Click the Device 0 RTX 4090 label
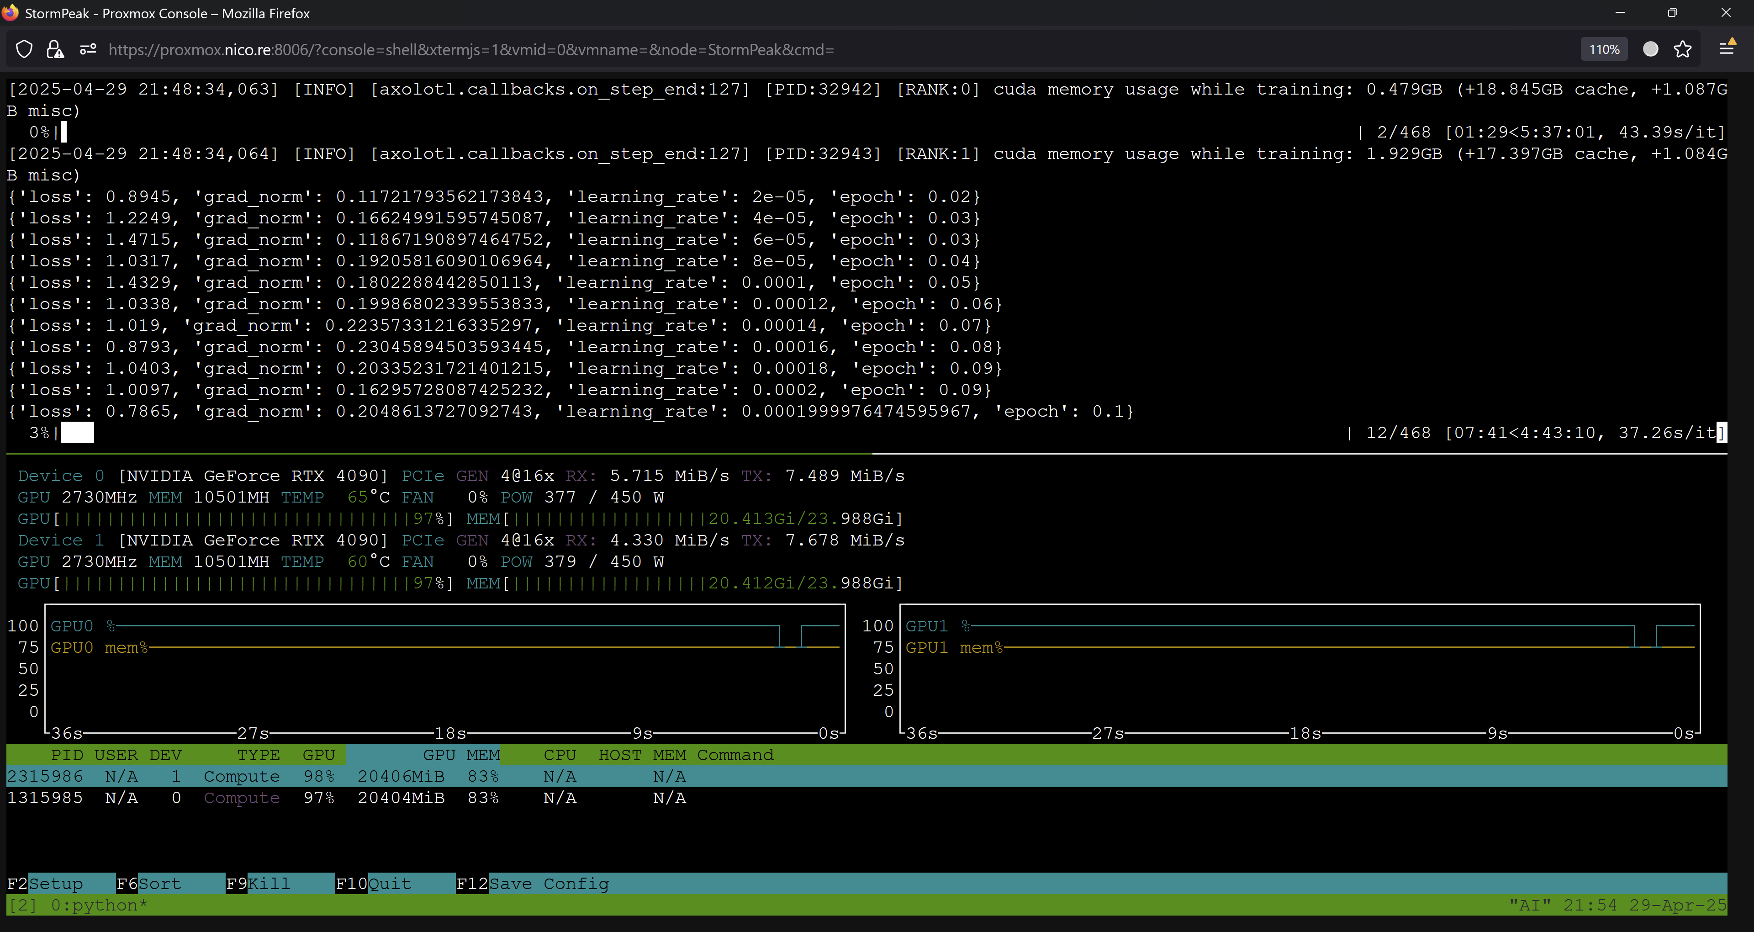The image size is (1754, 932). pyautogui.click(x=253, y=476)
